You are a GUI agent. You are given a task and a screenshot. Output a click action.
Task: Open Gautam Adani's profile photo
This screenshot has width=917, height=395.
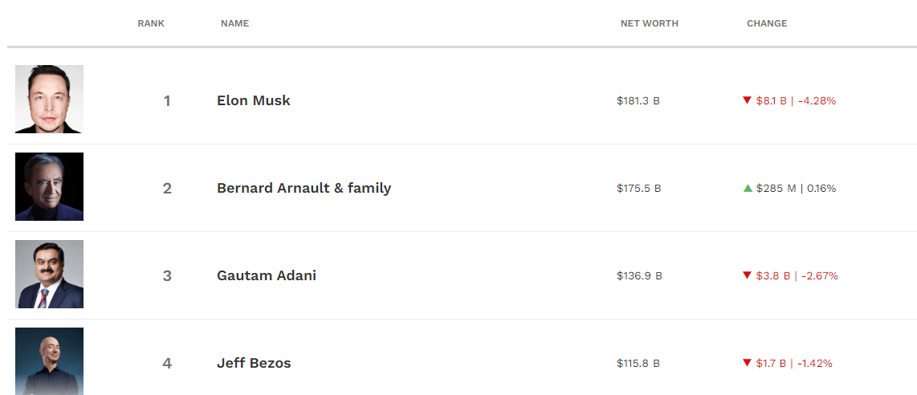tap(49, 275)
